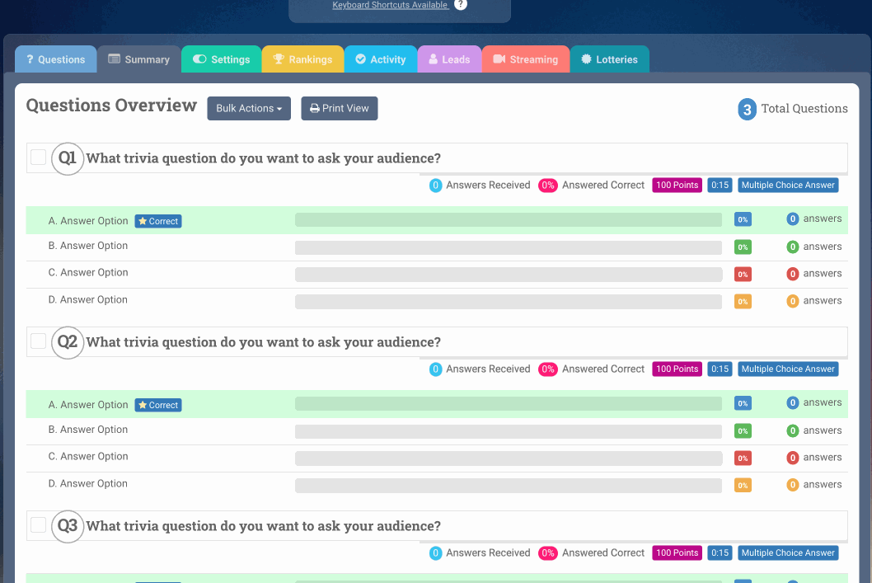Open the Streaming tab
The width and height of the screenshot is (872, 583).
coord(526,59)
